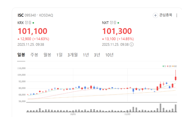Image resolution: width=182 pixels, height=117 pixels.
Task: Click the NXT 장중 status label
Action: click(113, 23)
